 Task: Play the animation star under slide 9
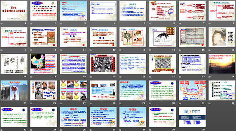pos(2,50)
